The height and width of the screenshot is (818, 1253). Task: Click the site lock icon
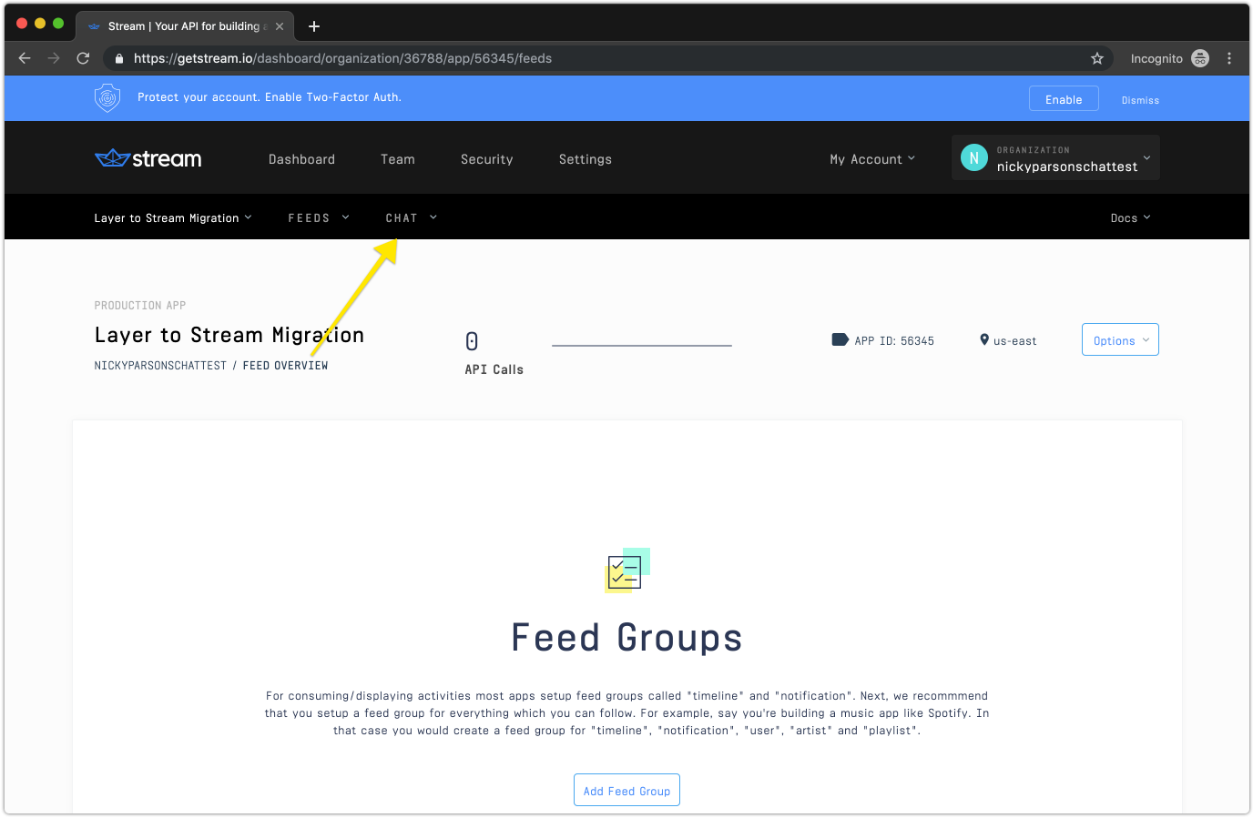point(118,58)
